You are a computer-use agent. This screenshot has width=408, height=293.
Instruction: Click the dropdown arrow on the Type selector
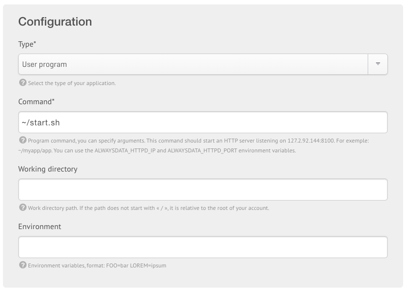[378, 64]
